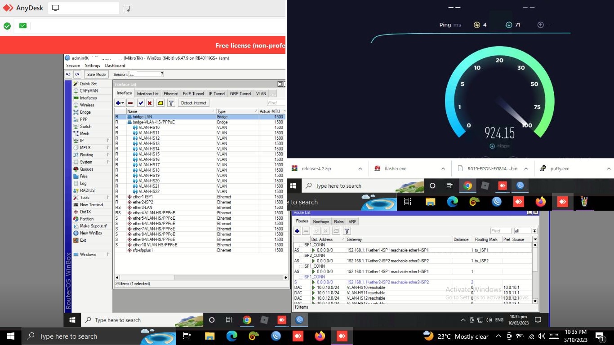
Task: Open options chevron for flasher.exe download
Action: pos(443,168)
